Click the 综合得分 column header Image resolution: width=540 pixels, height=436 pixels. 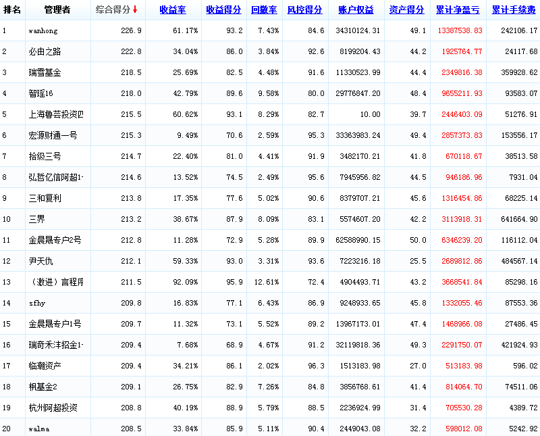[x=113, y=9]
